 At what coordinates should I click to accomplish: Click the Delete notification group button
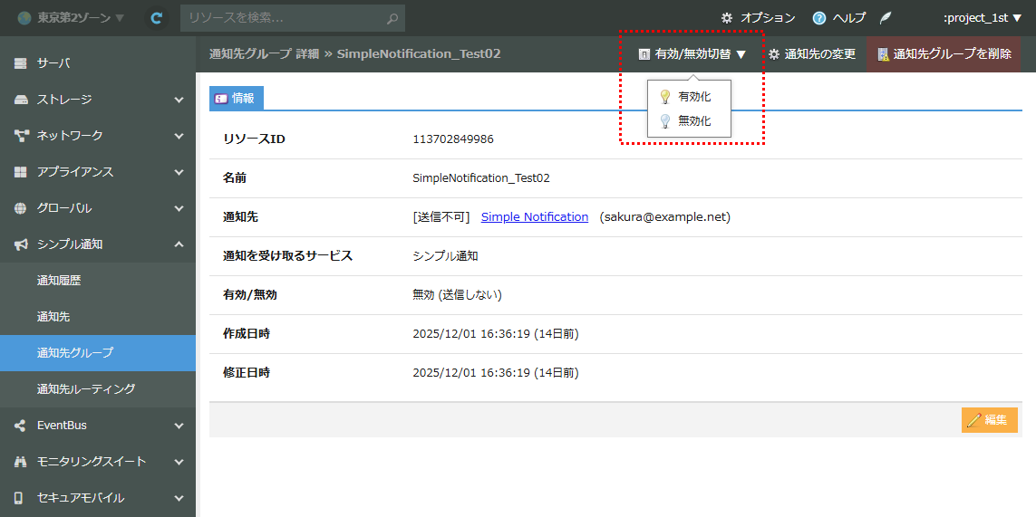tap(943, 54)
